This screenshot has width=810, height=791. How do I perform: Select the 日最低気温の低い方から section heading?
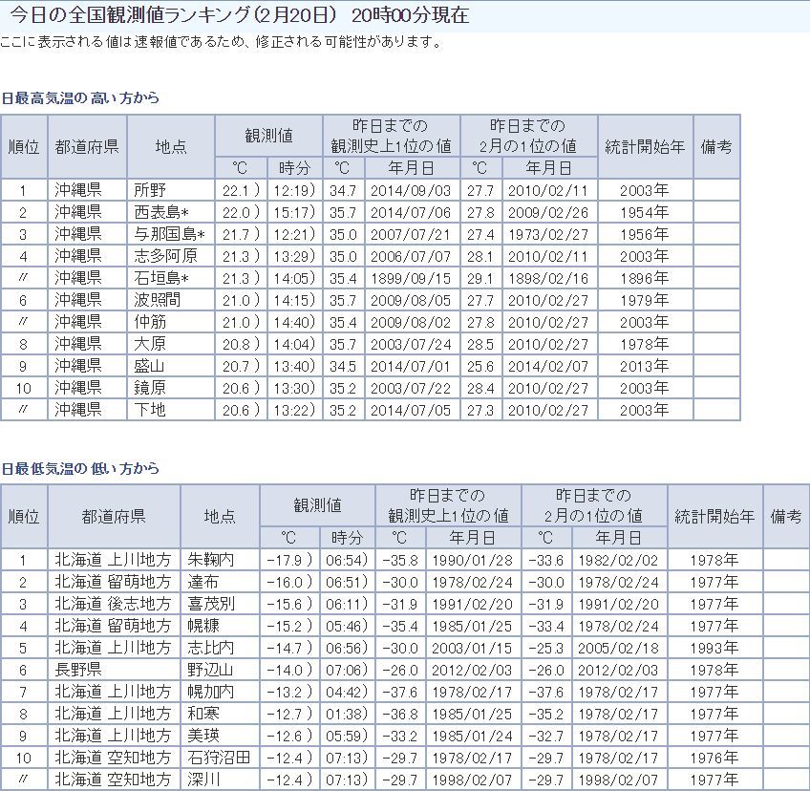(80, 468)
